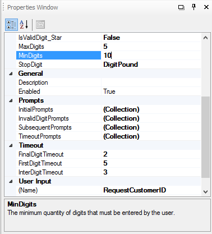Switch to Categorized property view
This screenshot has width=212, height=234.
point(11,25)
